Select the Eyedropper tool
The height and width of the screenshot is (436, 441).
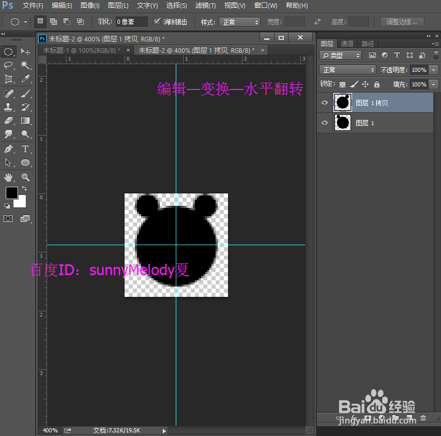tap(25, 79)
